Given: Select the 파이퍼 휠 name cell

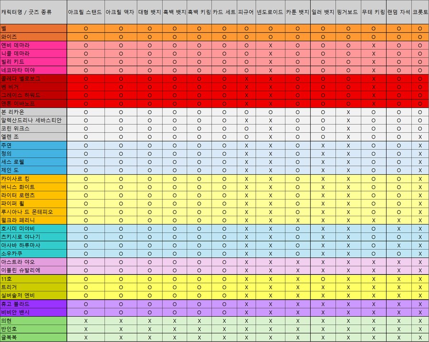Looking at the screenshot, I should click(x=33, y=203).
